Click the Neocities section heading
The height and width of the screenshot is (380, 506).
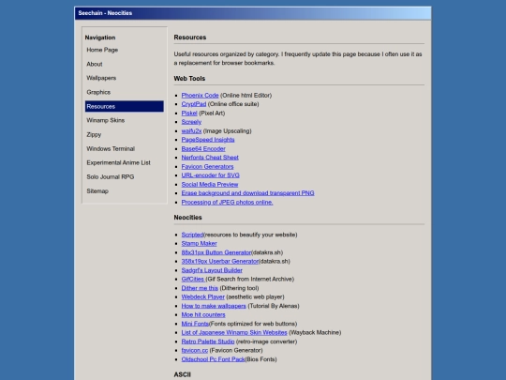pyautogui.click(x=187, y=218)
